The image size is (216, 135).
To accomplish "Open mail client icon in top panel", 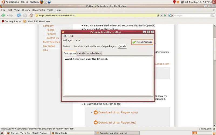I will point(45,2).
